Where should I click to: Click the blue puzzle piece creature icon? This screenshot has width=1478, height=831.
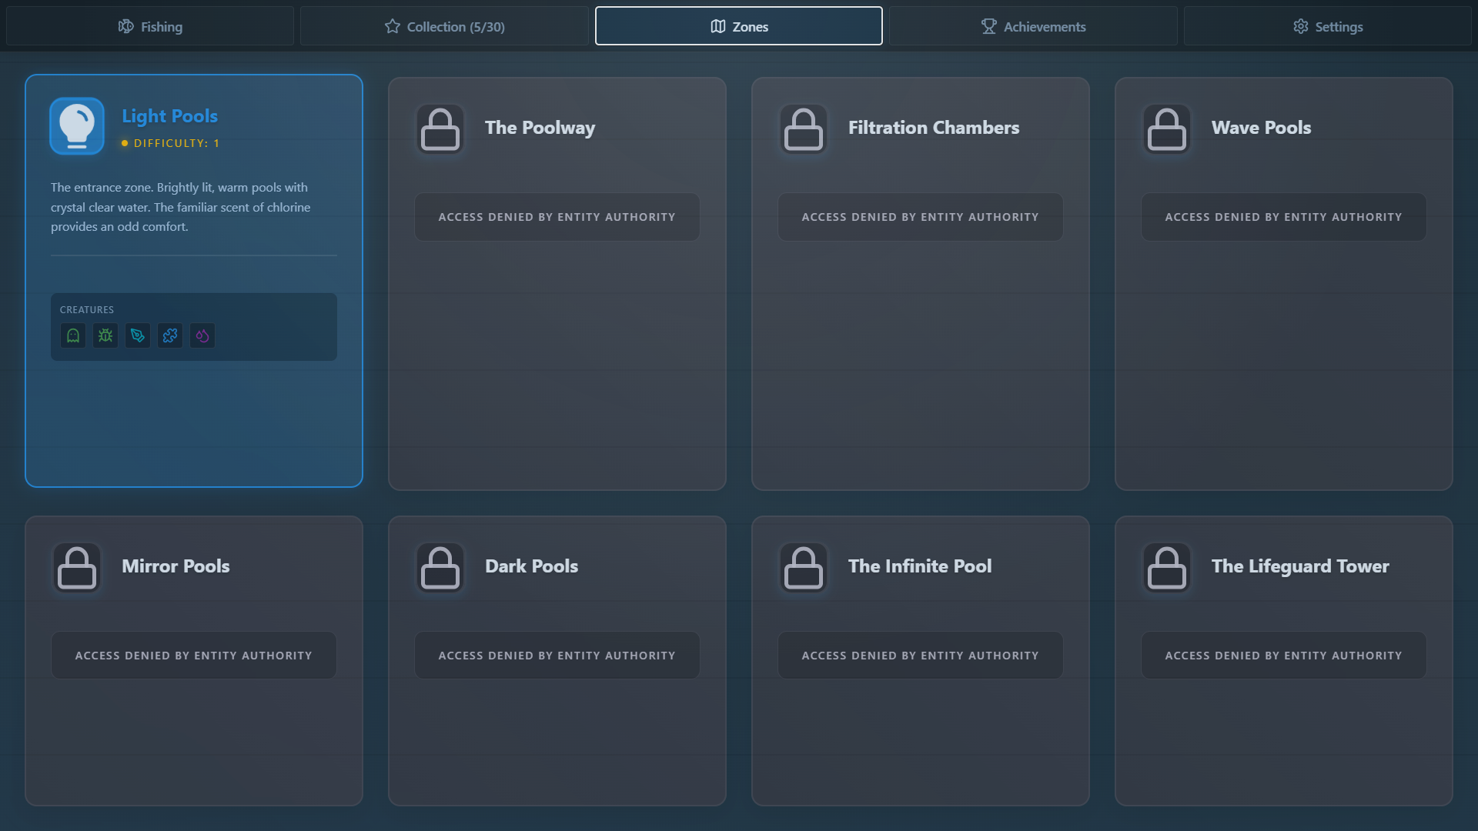coord(170,335)
